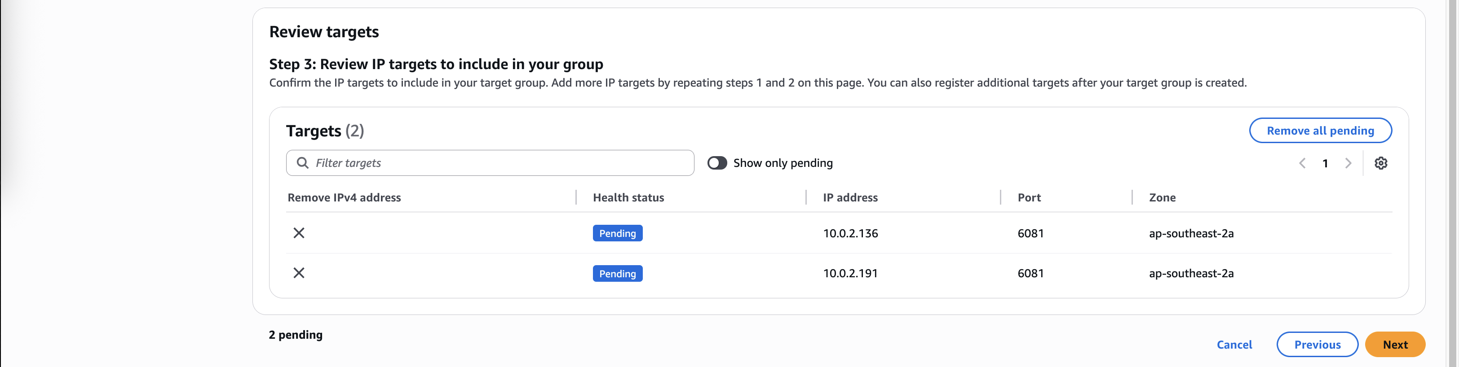Click the Port column header
The image size is (1459, 367).
(1029, 197)
